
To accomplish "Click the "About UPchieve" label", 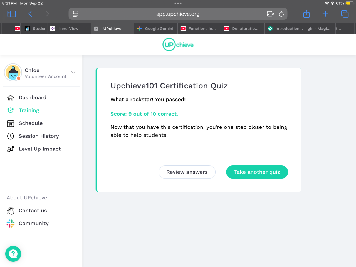I will (27, 198).
